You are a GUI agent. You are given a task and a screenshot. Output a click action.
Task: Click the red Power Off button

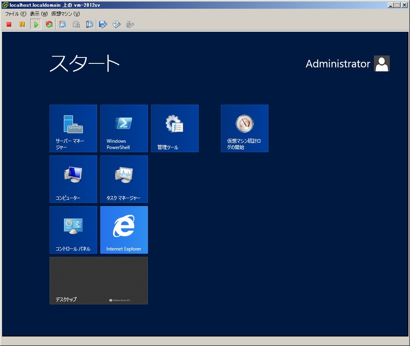9,24
